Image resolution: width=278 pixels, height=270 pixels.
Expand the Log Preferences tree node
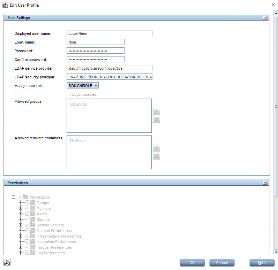coord(20,253)
